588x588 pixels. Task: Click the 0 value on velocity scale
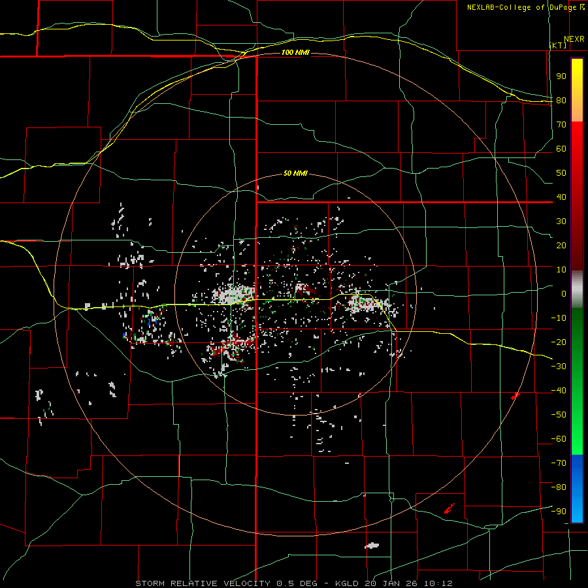(x=564, y=293)
